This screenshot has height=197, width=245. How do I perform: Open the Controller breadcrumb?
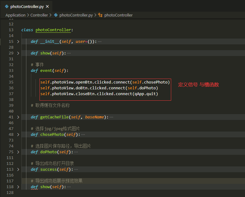click(x=39, y=15)
